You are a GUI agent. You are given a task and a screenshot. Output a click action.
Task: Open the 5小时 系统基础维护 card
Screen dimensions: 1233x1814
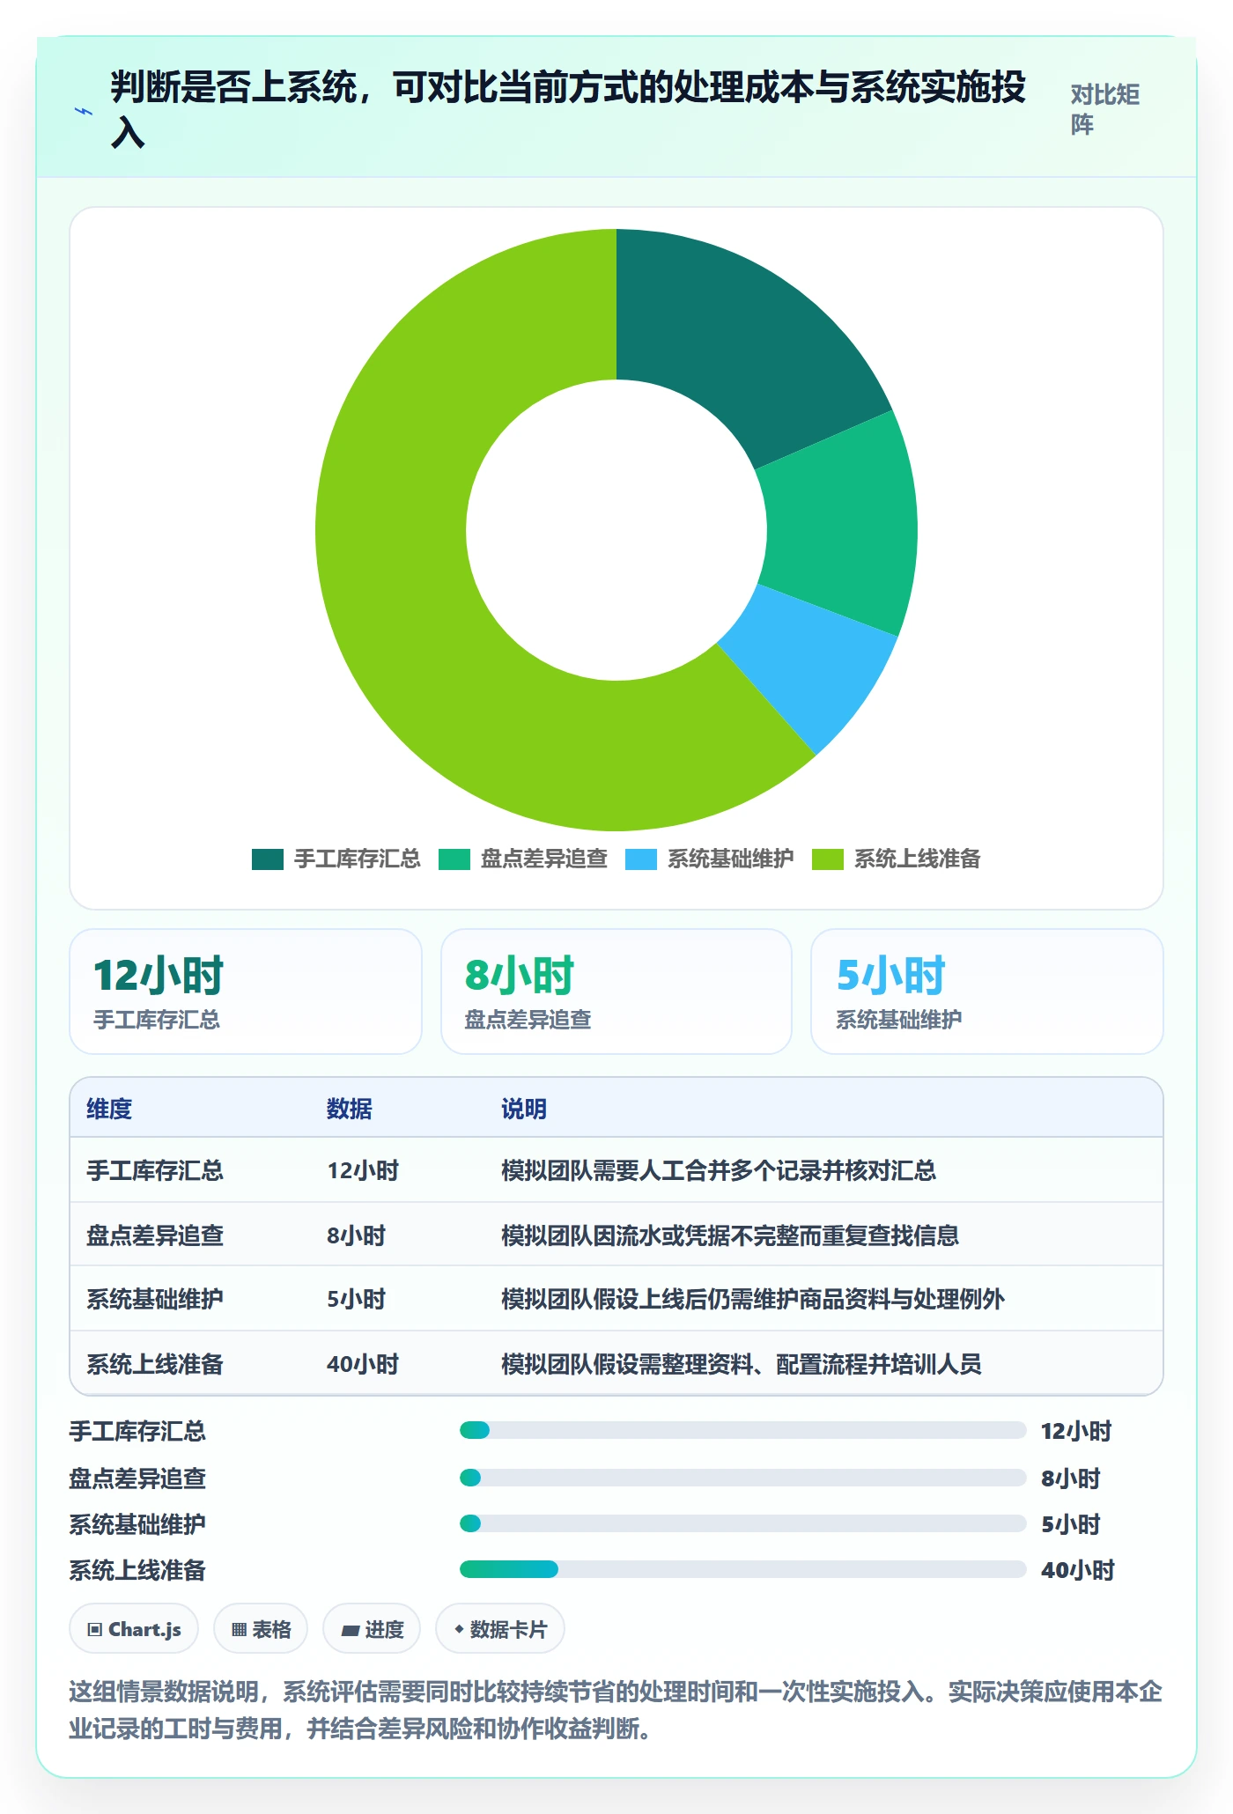coord(987,992)
